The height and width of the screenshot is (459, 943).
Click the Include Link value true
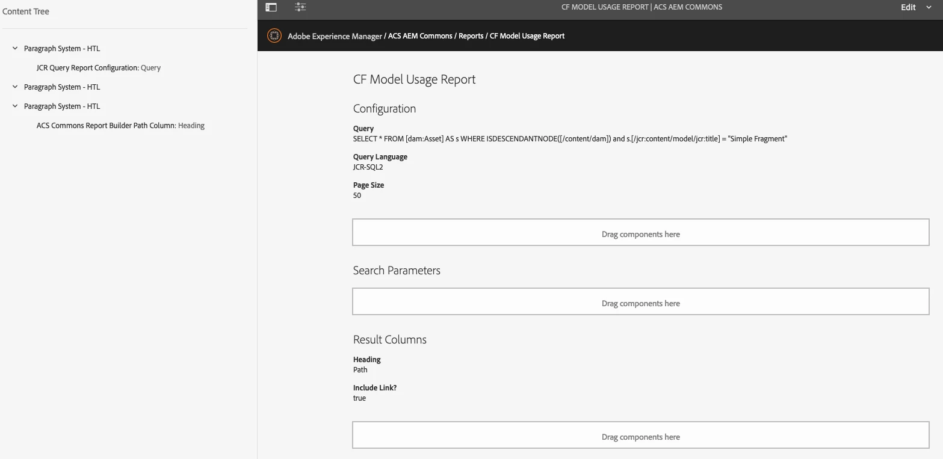tap(359, 398)
